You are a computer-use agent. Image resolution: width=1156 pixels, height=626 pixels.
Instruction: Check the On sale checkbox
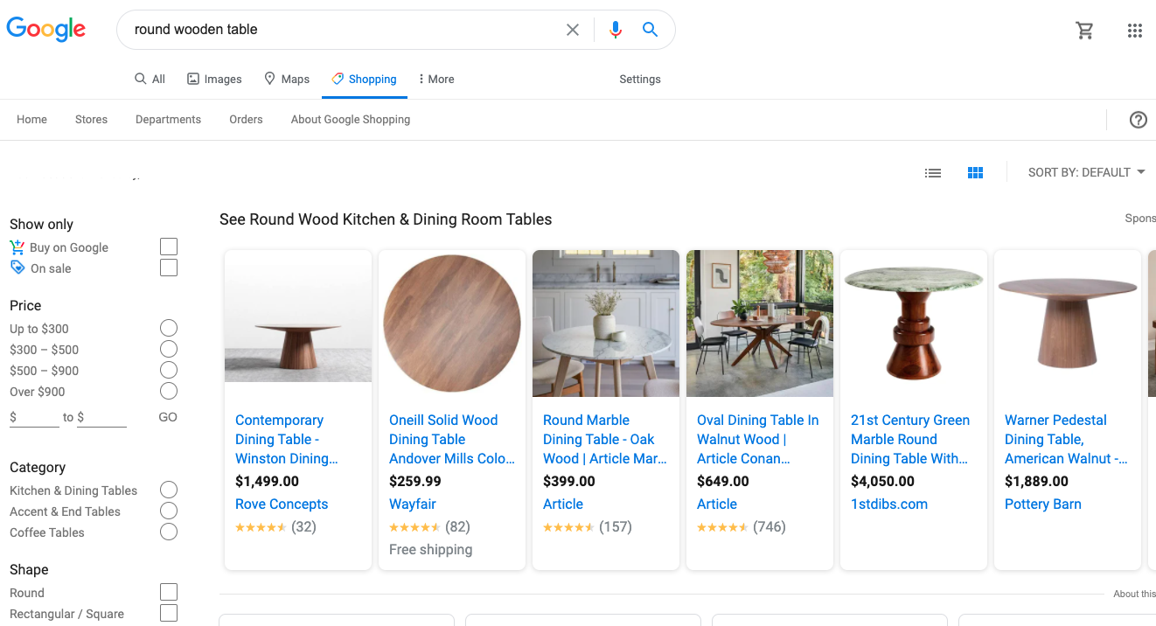(169, 268)
